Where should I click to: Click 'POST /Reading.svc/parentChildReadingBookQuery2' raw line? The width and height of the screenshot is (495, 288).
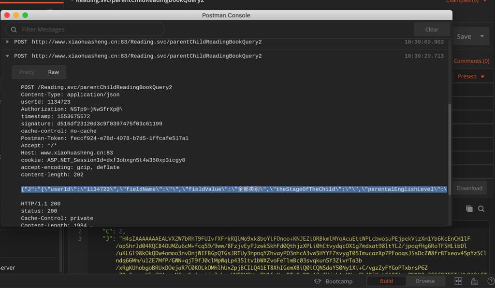click(x=96, y=87)
